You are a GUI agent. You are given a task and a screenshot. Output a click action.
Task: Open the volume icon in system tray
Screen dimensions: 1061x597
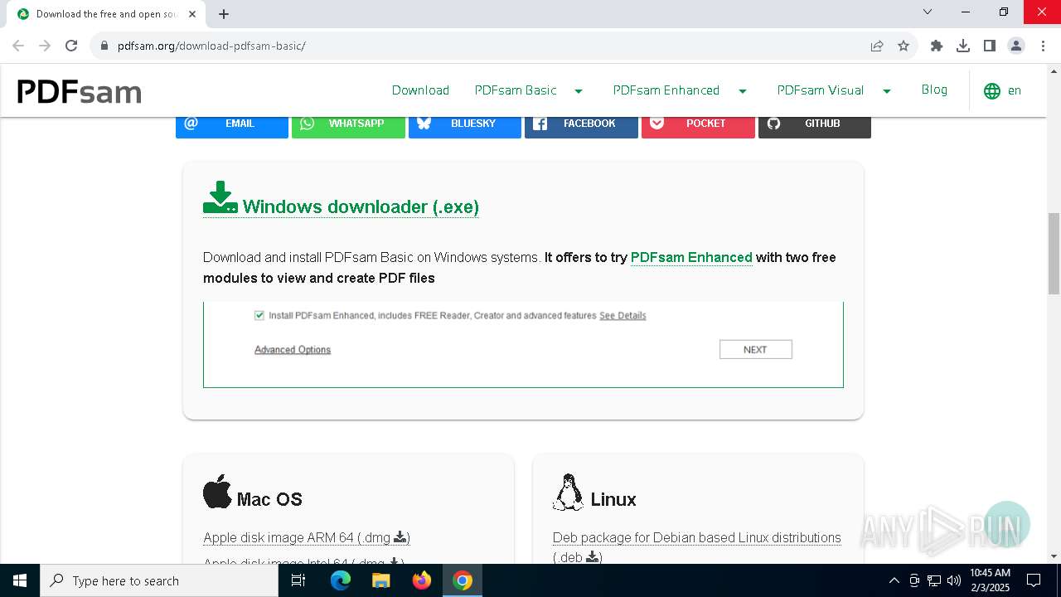954,580
